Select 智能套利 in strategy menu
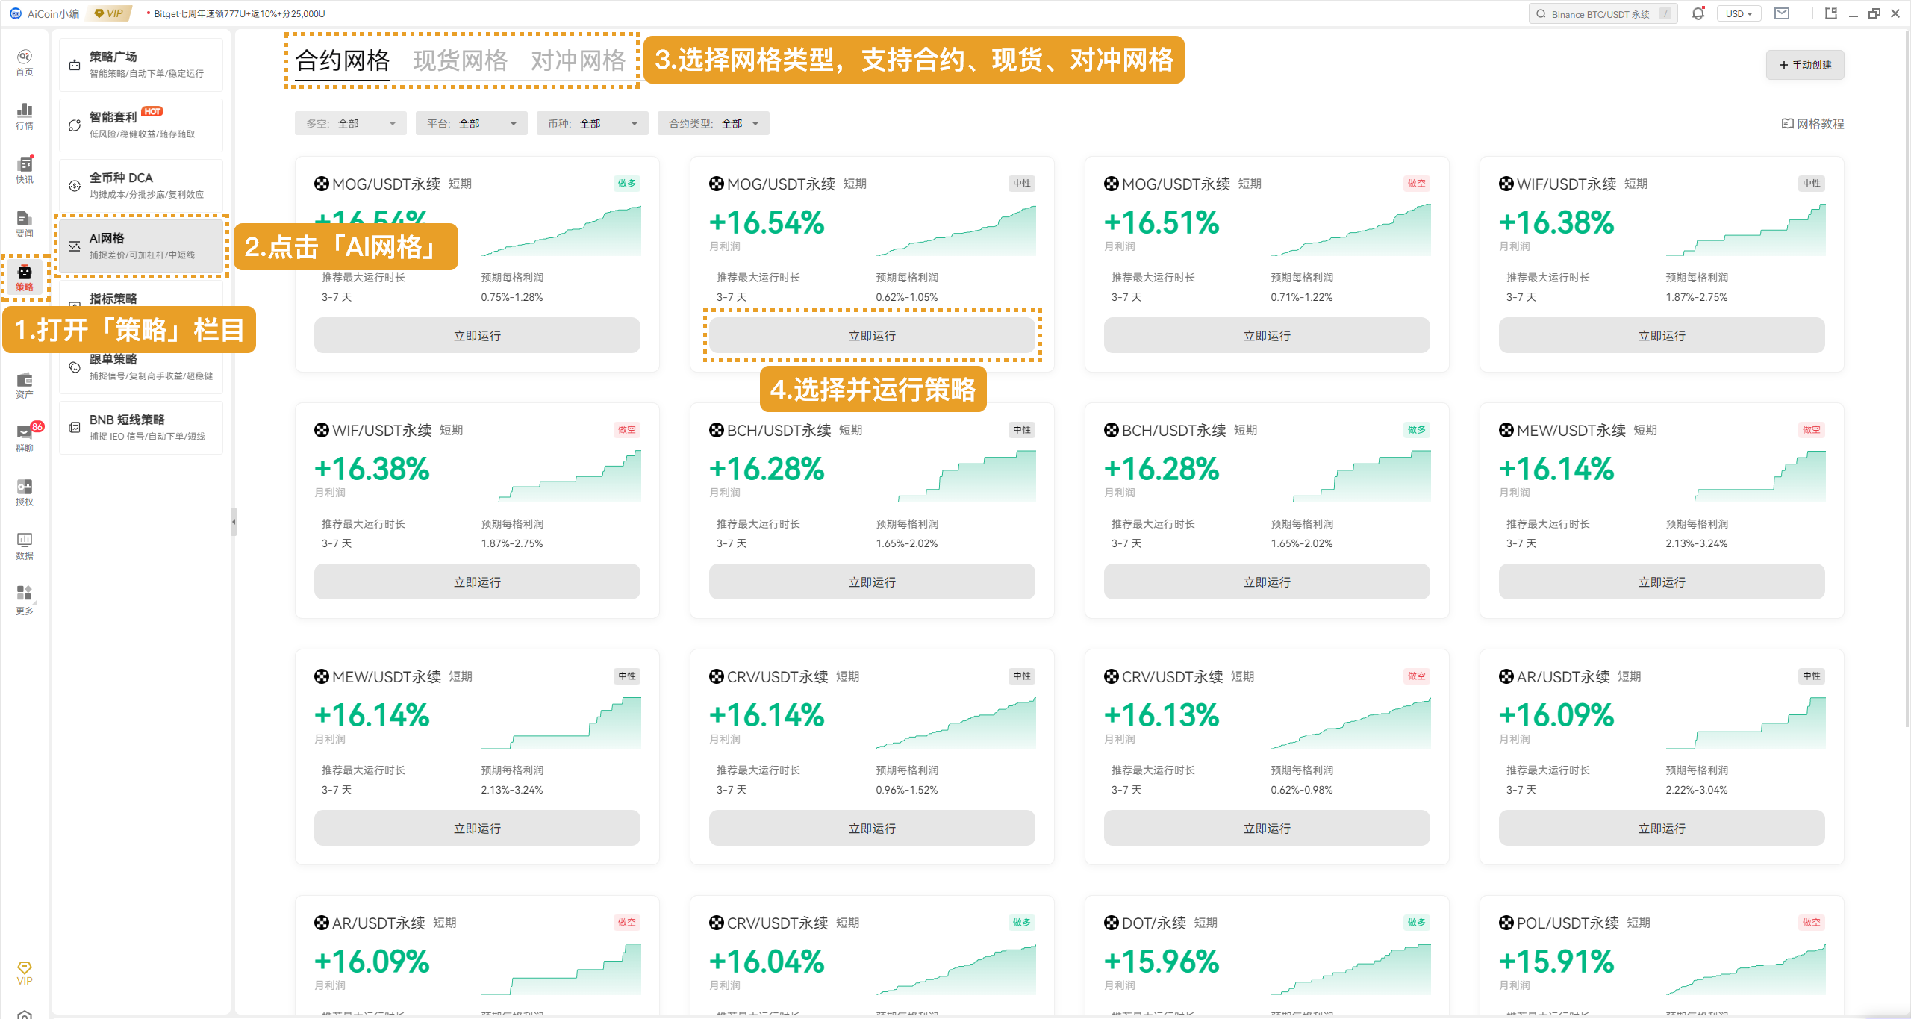This screenshot has width=1911, height=1019. [x=141, y=125]
